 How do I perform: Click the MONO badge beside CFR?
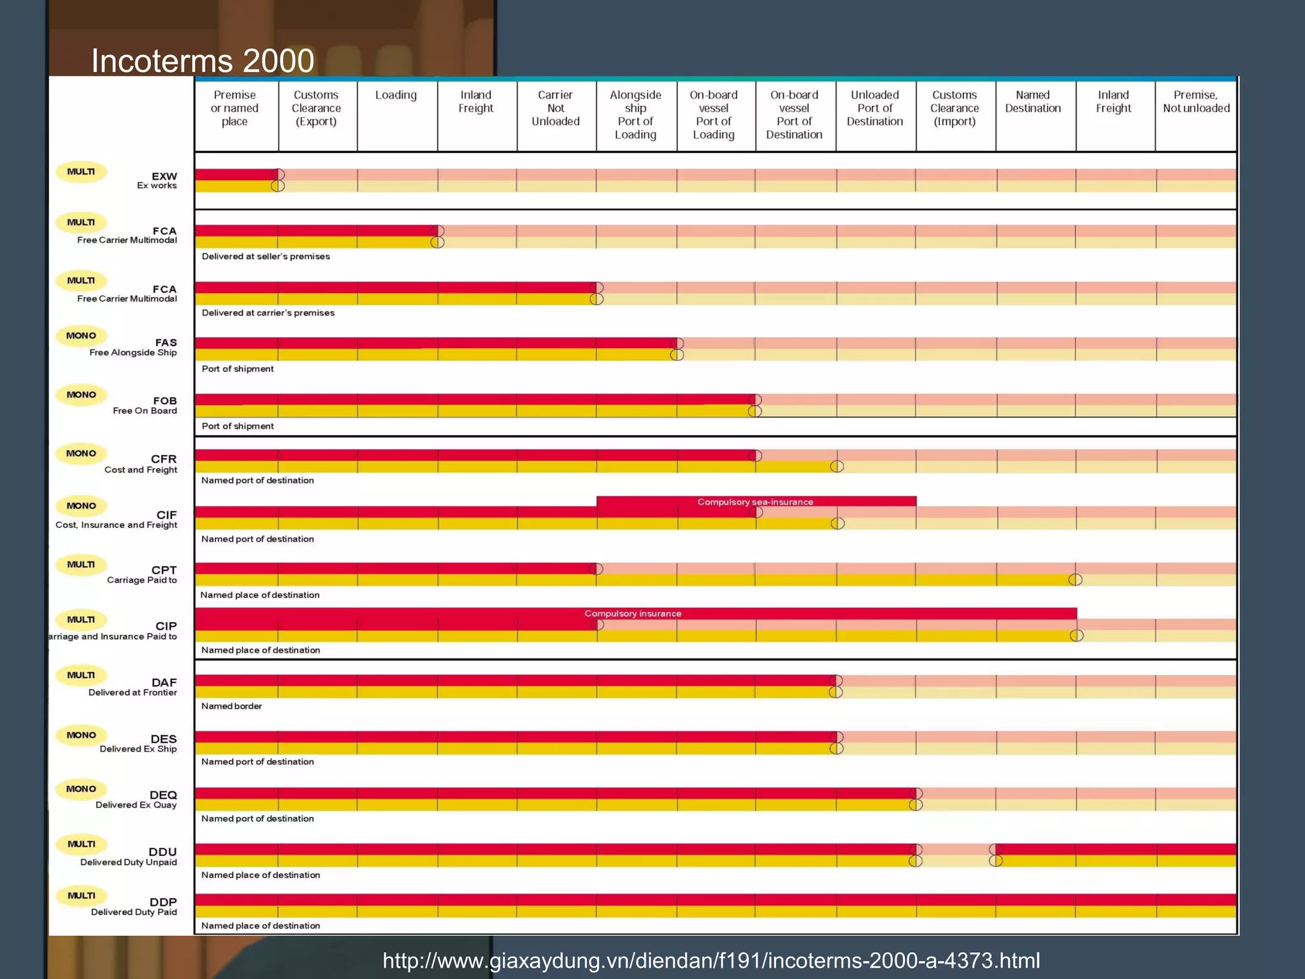81,453
